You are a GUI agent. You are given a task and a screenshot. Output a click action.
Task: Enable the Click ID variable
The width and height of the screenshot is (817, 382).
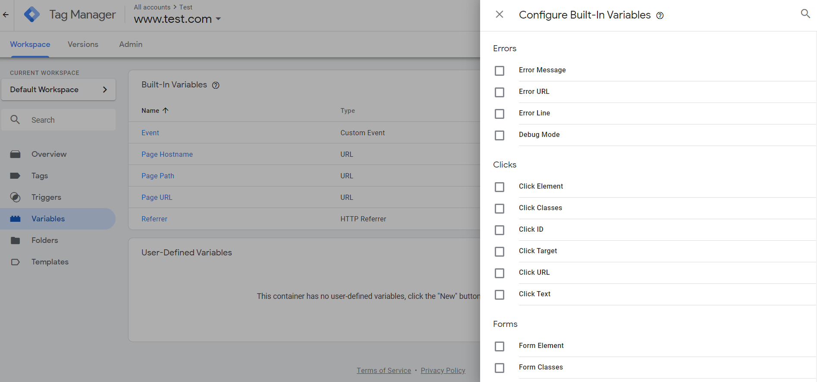(500, 230)
